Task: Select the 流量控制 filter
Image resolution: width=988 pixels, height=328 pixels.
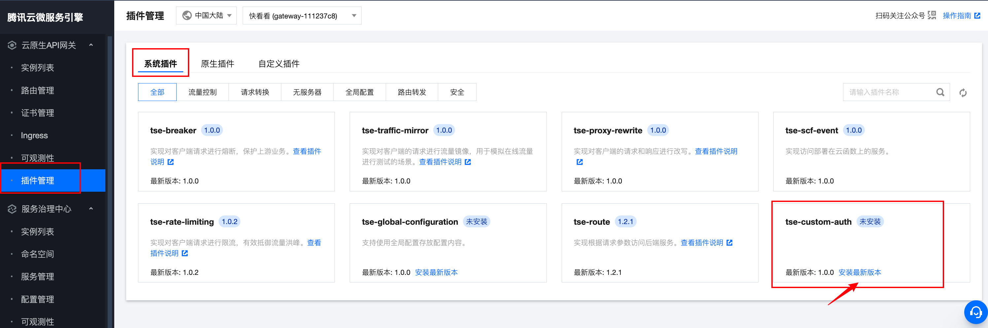Action: tap(202, 92)
